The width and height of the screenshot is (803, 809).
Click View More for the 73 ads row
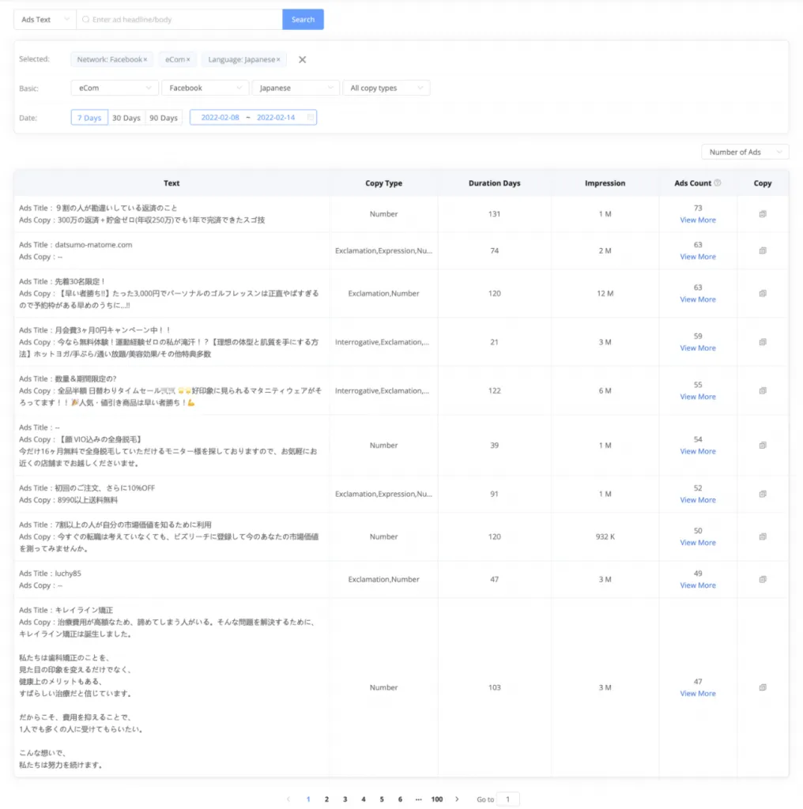[698, 220]
